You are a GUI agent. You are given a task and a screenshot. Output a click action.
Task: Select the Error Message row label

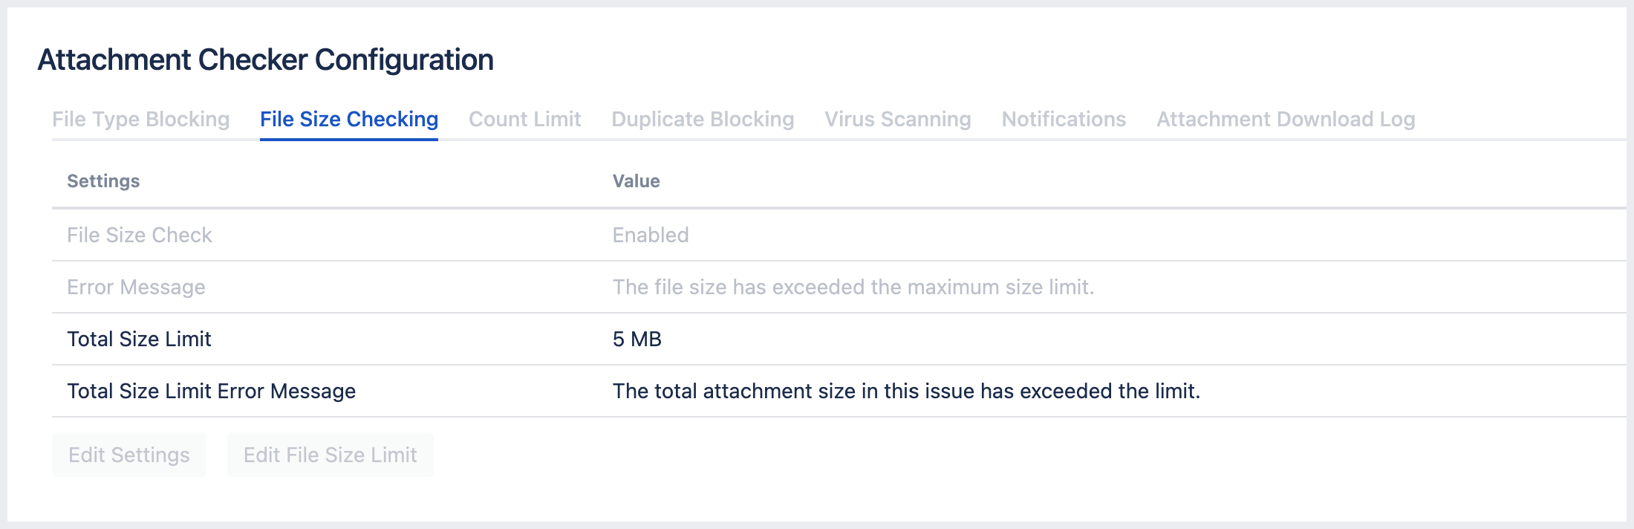click(x=136, y=288)
